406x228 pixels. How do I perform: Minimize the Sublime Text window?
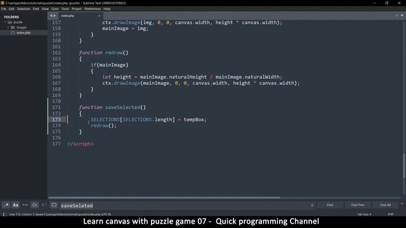point(374,3)
